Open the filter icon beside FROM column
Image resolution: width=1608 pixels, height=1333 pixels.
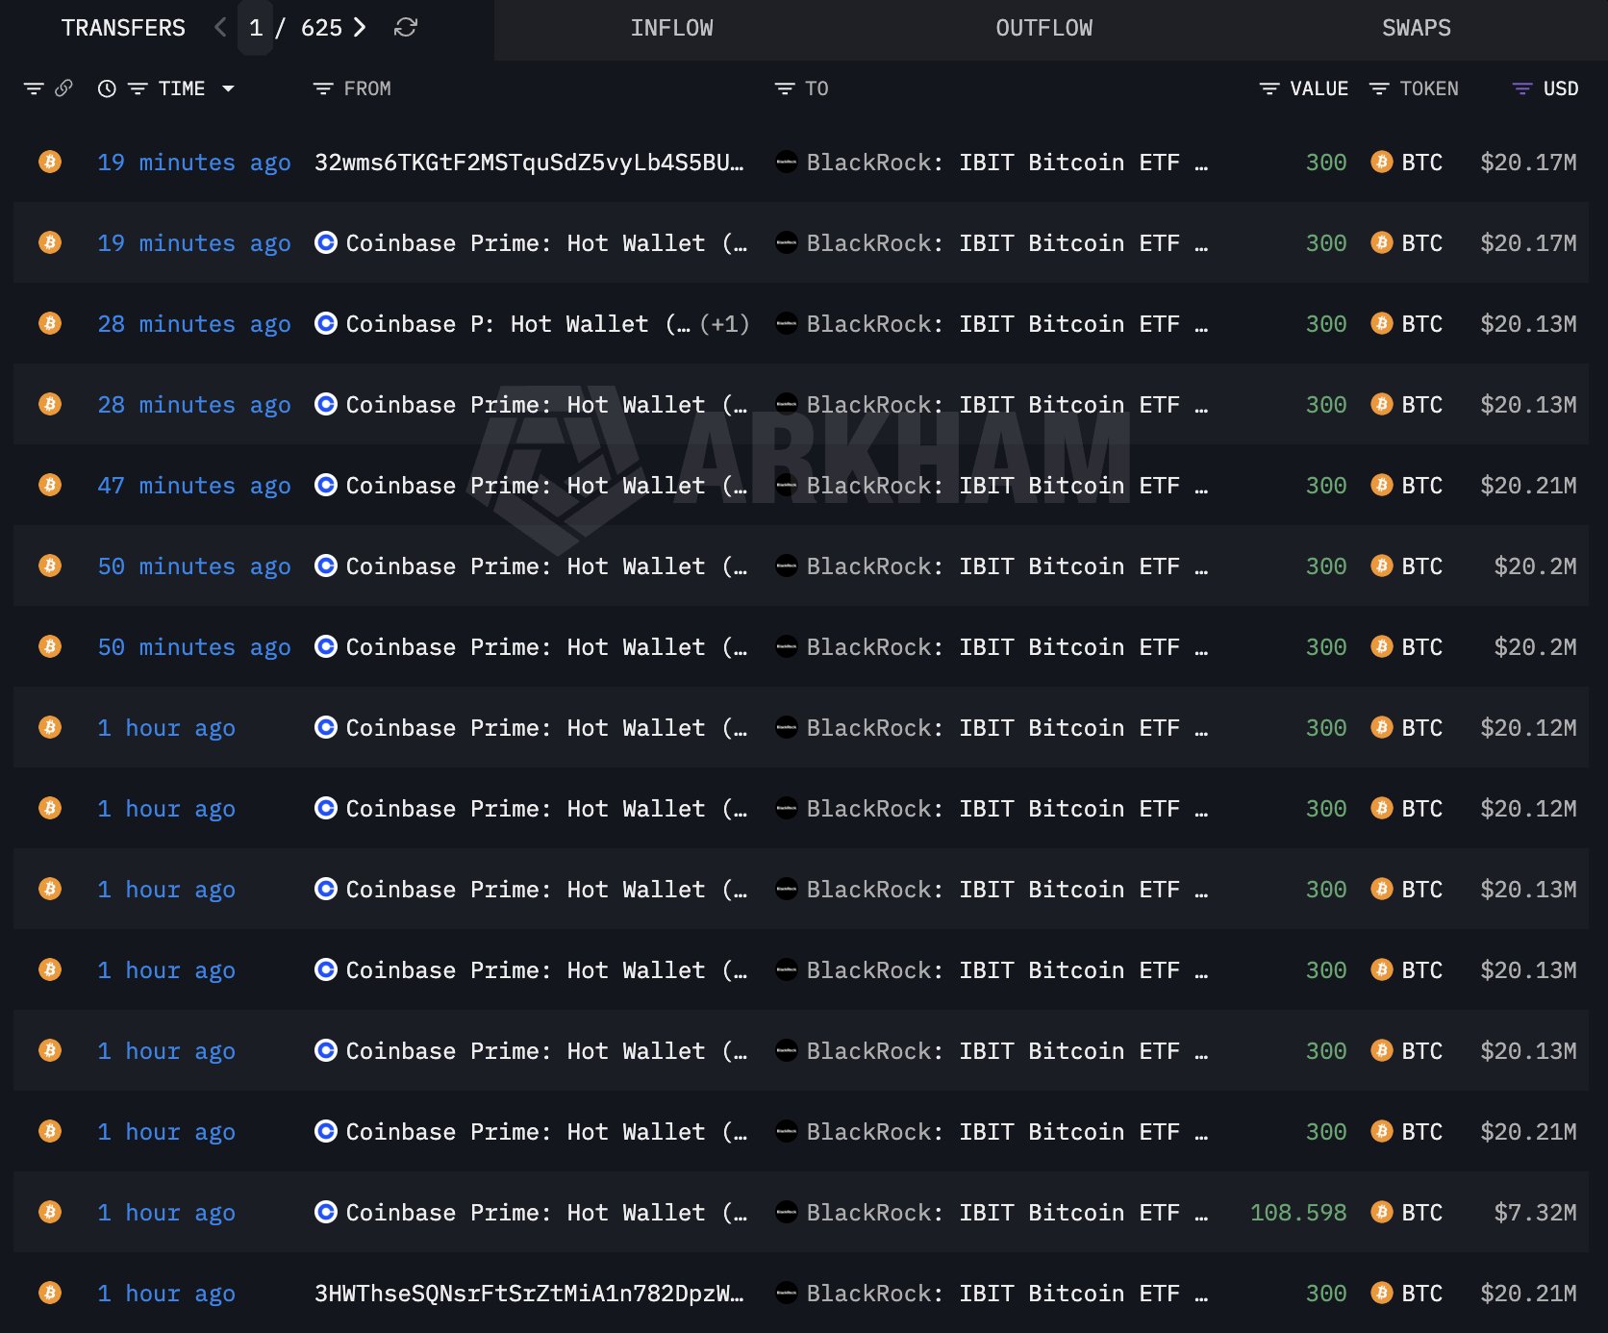pos(321,88)
